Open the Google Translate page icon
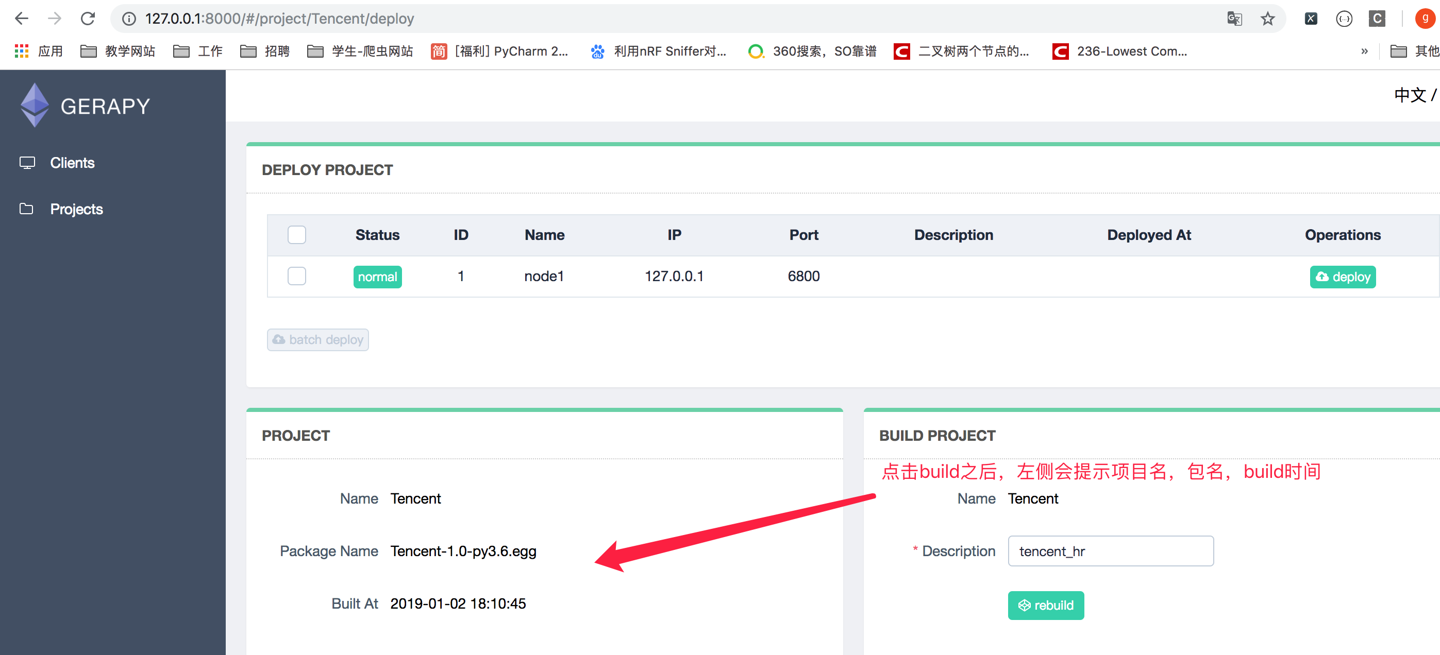 (1234, 19)
